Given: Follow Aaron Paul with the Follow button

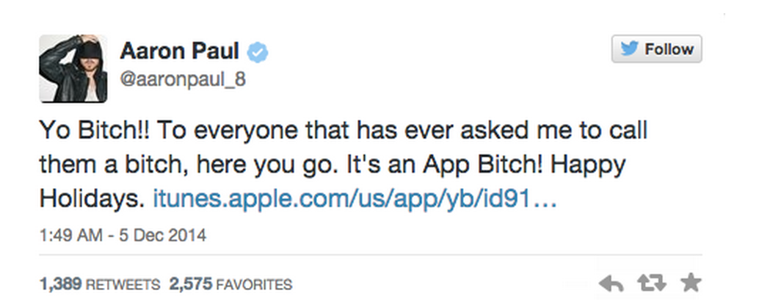Looking at the screenshot, I should [x=656, y=49].
